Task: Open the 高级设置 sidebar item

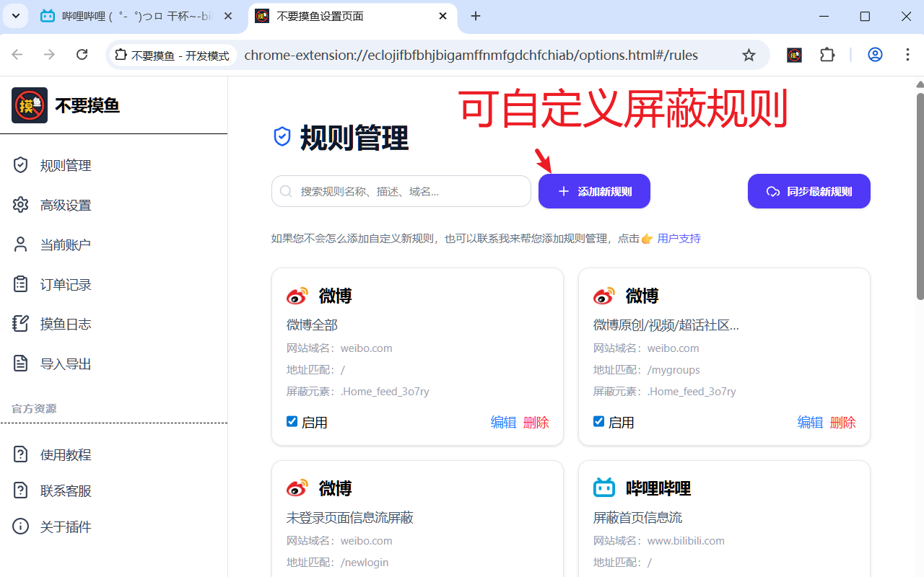Action: click(x=113, y=205)
